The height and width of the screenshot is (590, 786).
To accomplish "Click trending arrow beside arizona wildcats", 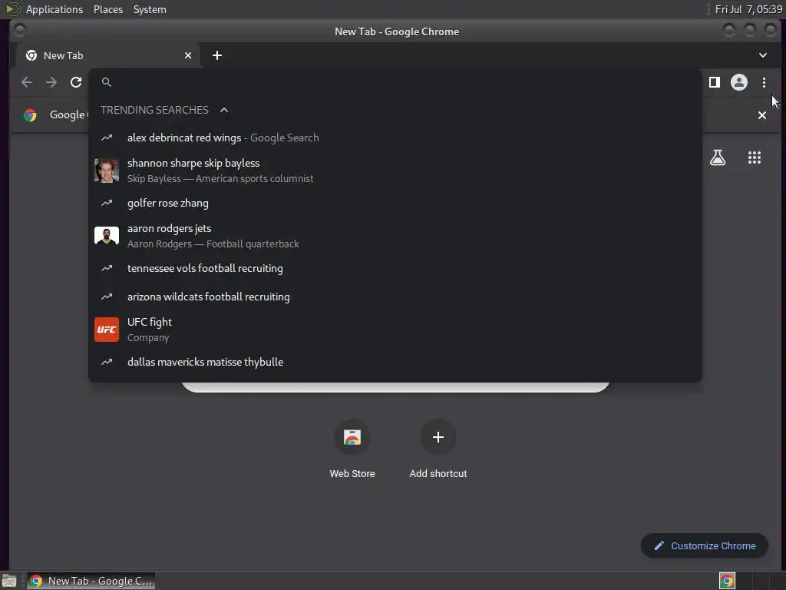I will [x=107, y=297].
